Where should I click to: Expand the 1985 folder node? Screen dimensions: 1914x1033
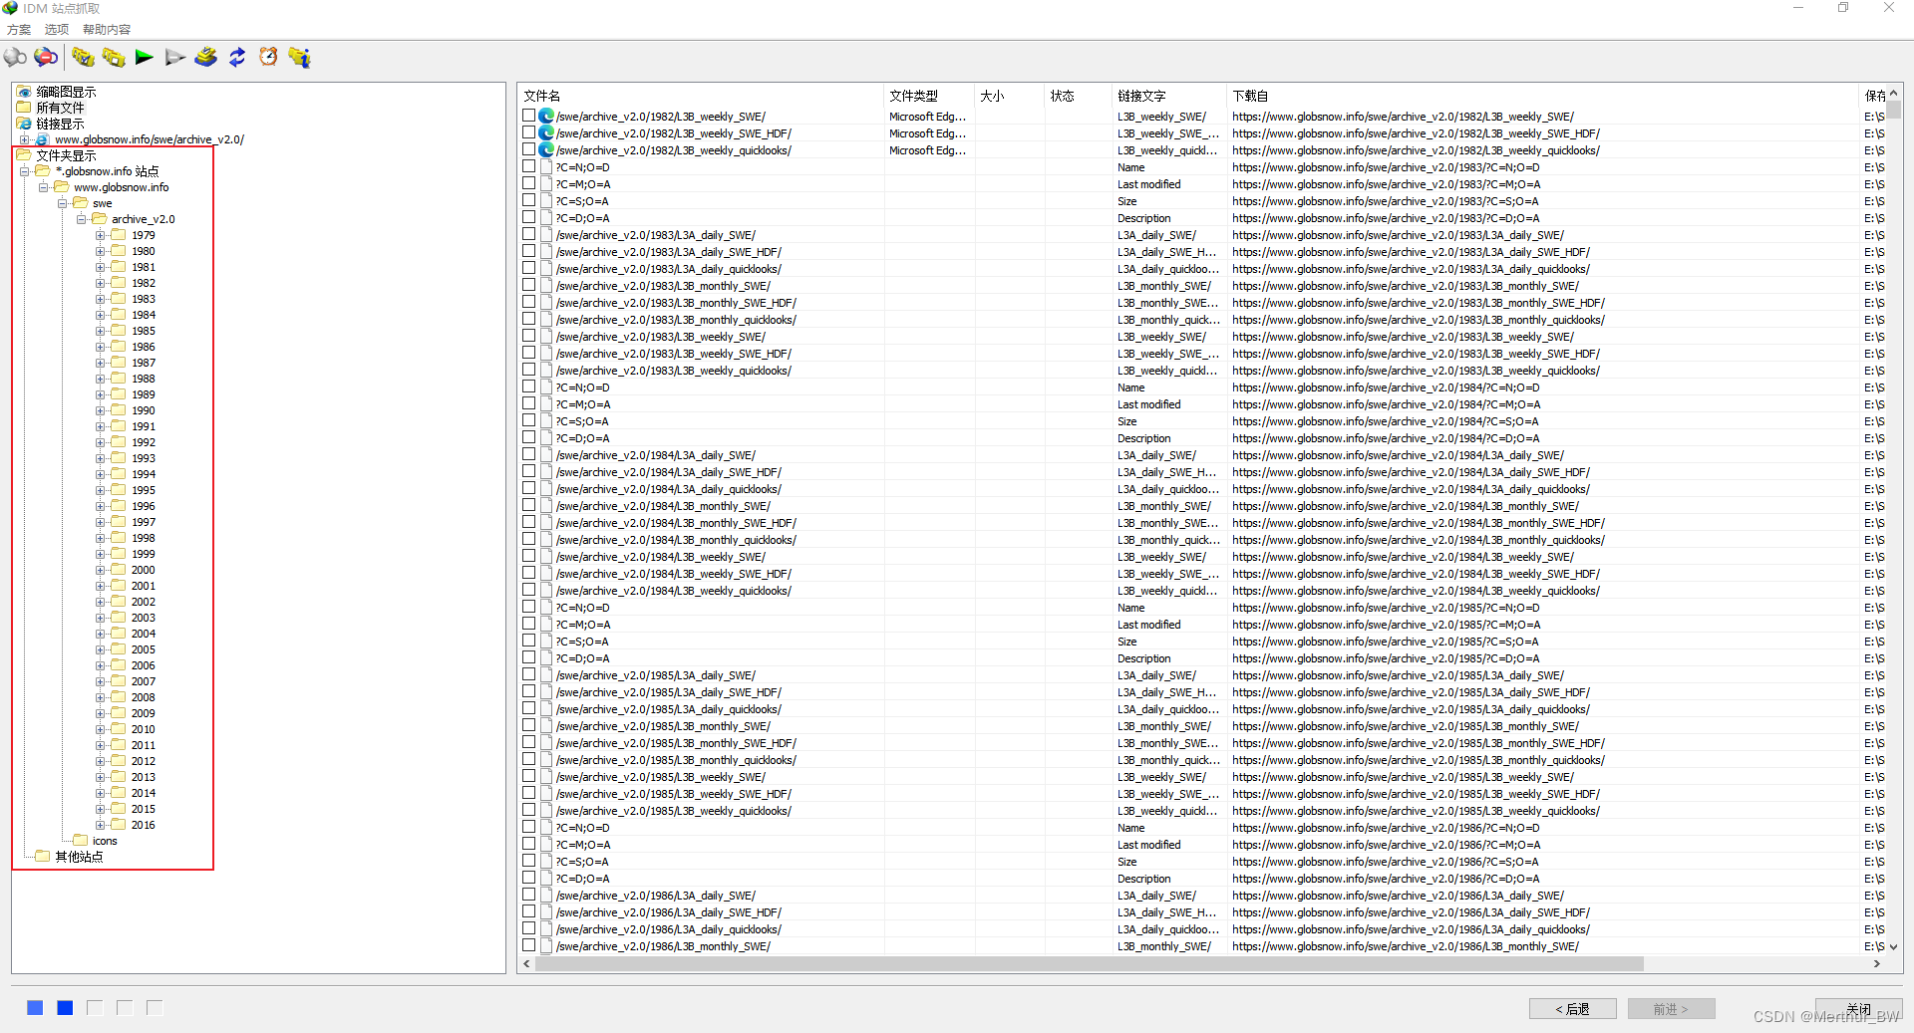(100, 331)
